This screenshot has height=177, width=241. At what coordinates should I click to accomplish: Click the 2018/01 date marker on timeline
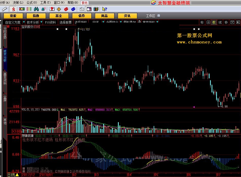(46, 175)
